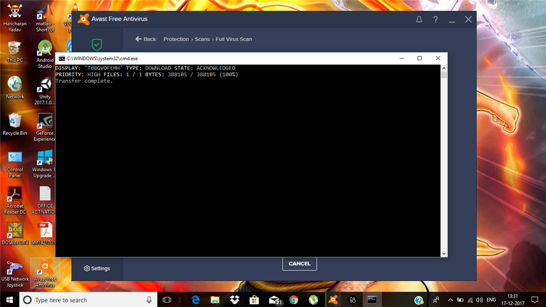Open Avast notifications bell
The width and height of the screenshot is (546, 307).
[x=419, y=20]
